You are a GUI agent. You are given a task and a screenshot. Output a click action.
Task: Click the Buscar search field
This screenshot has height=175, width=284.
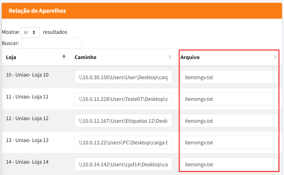tap(51, 43)
